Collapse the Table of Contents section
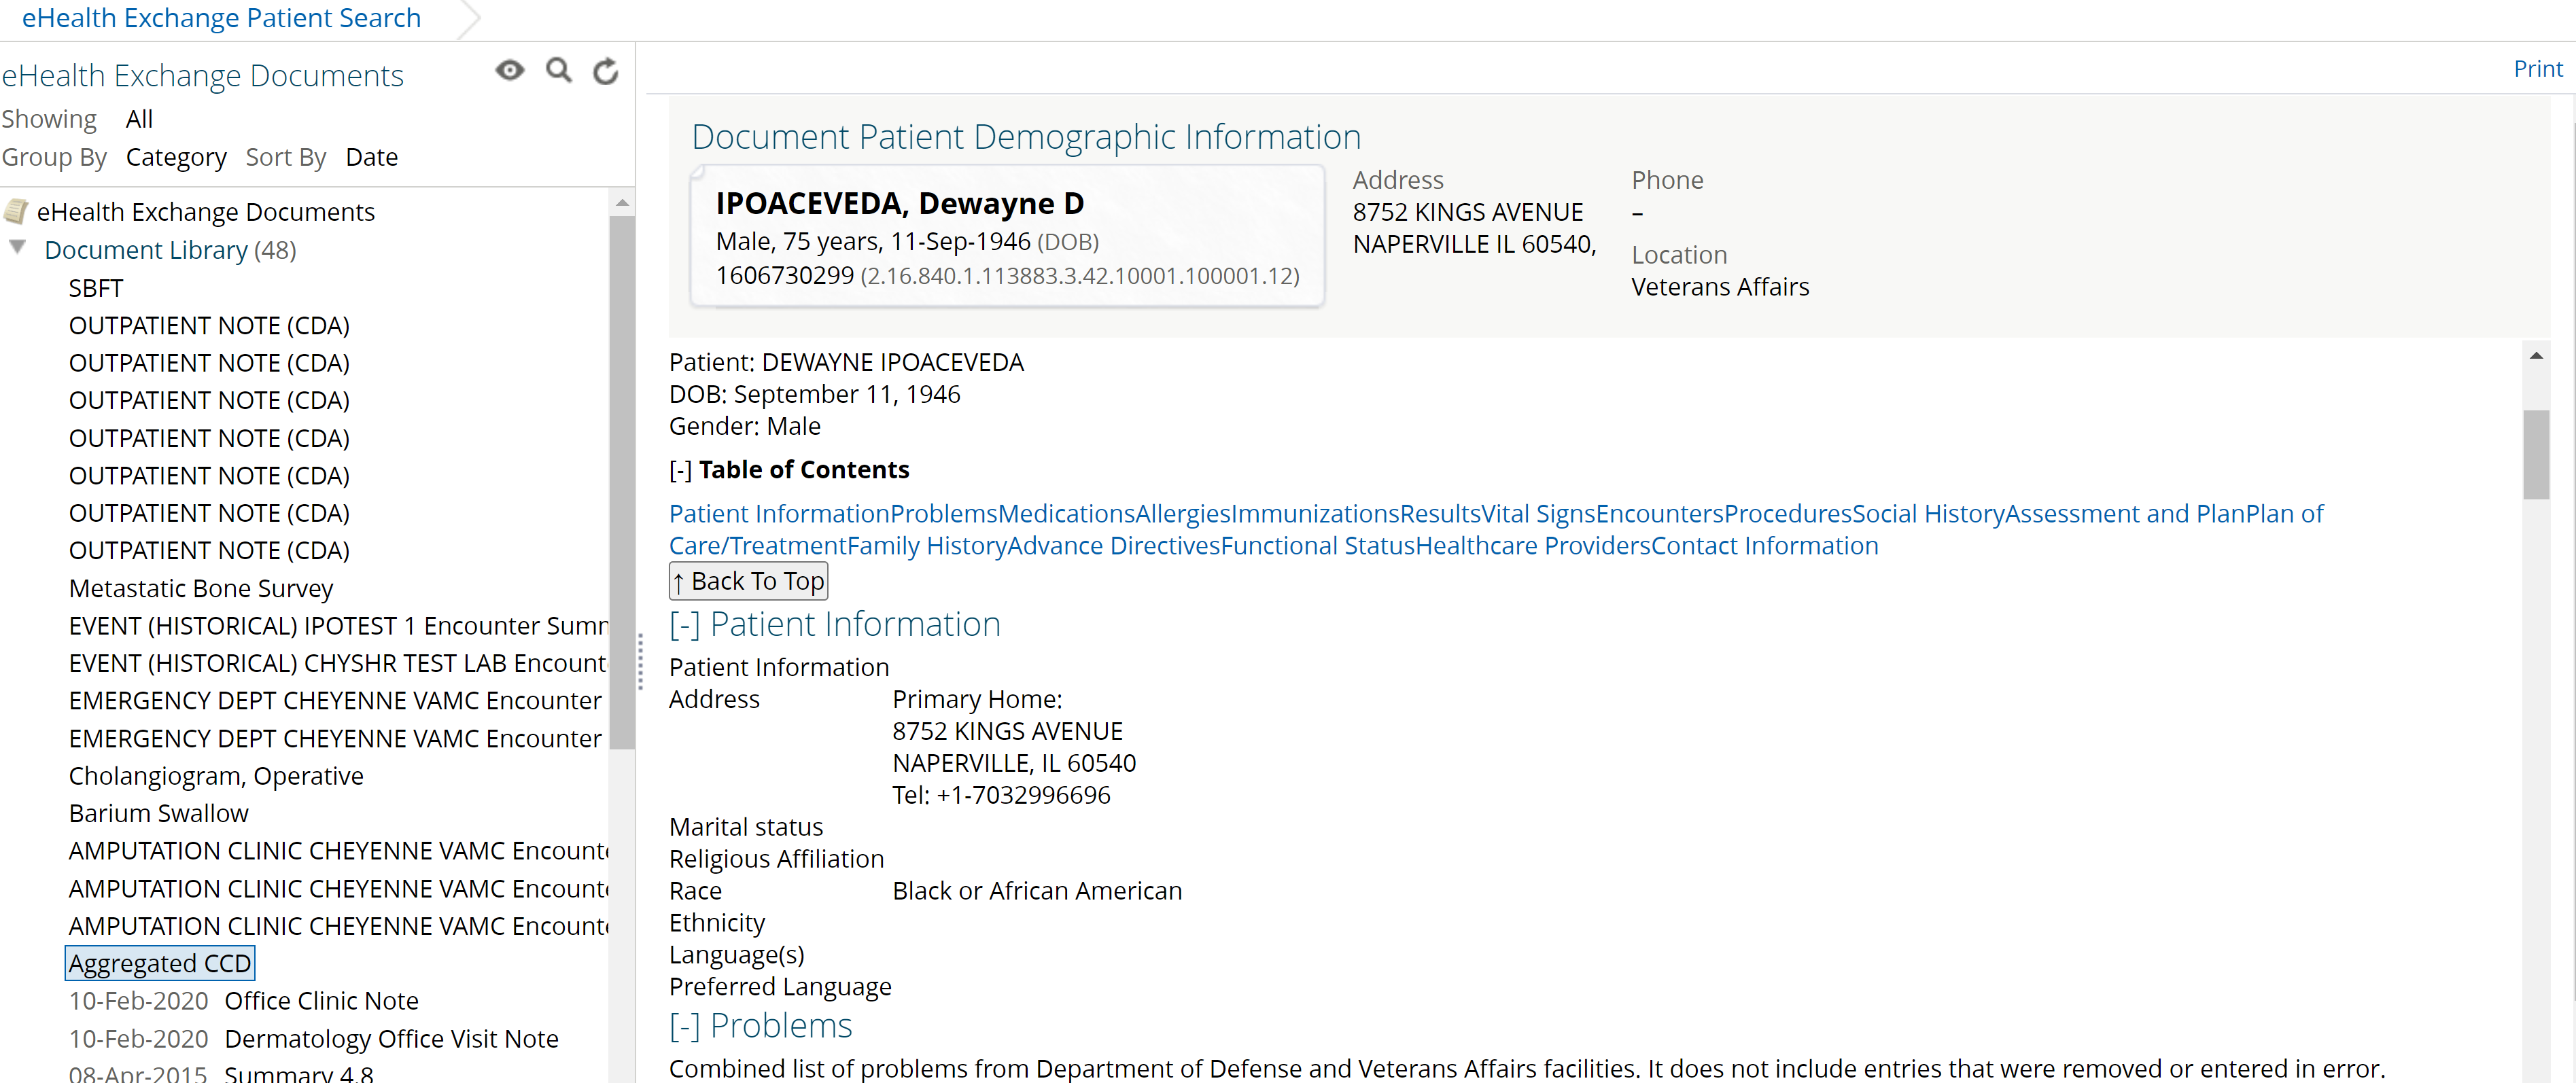 (x=680, y=470)
